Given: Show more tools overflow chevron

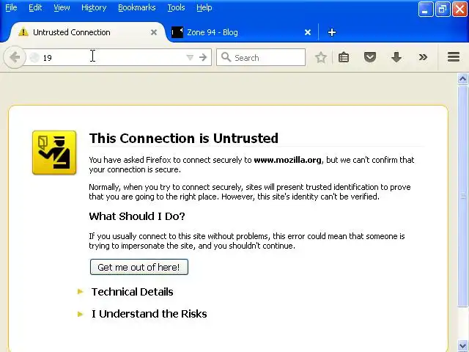Looking at the screenshot, I should [423, 57].
